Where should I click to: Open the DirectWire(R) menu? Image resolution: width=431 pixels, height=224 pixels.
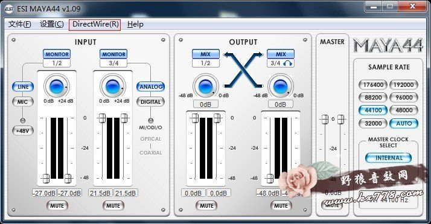tap(95, 25)
